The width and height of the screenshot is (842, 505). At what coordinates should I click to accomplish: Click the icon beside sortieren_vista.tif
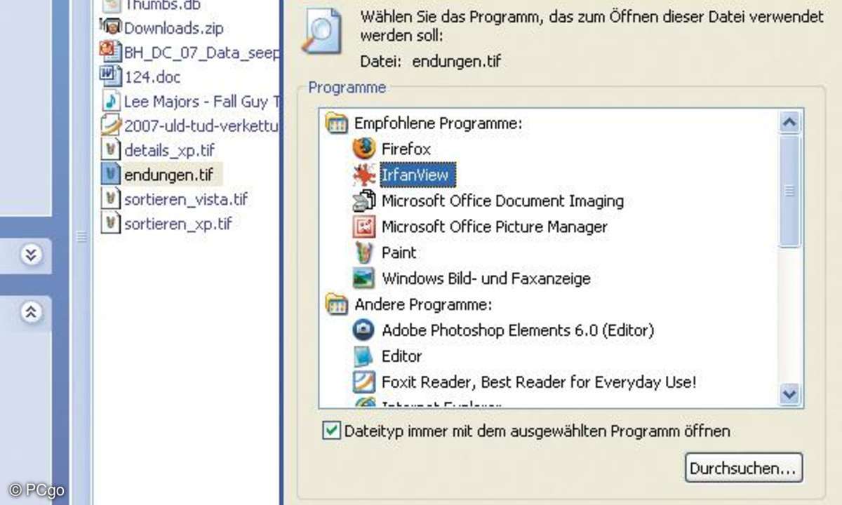[x=111, y=198]
